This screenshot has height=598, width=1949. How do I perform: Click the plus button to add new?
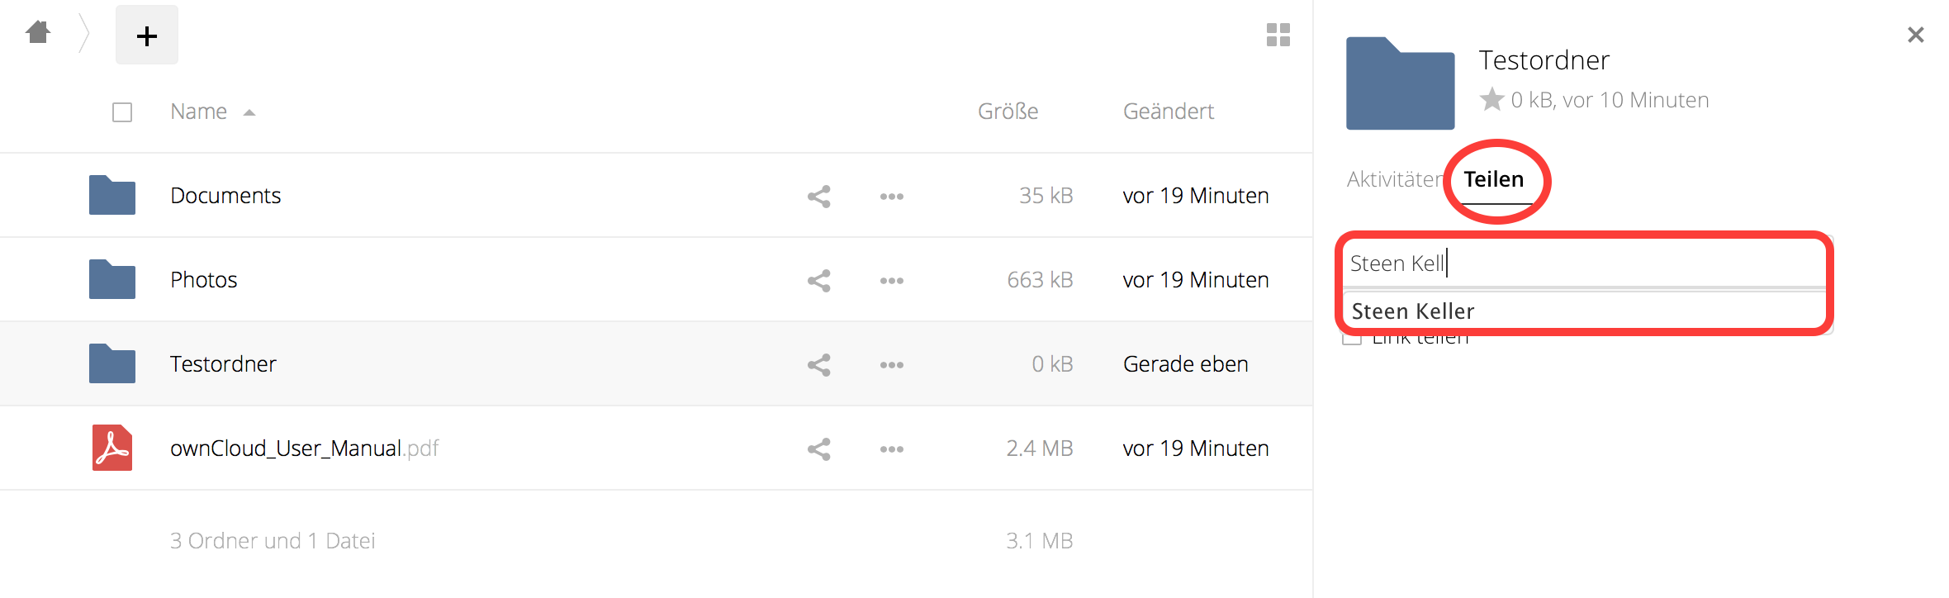[x=147, y=36]
